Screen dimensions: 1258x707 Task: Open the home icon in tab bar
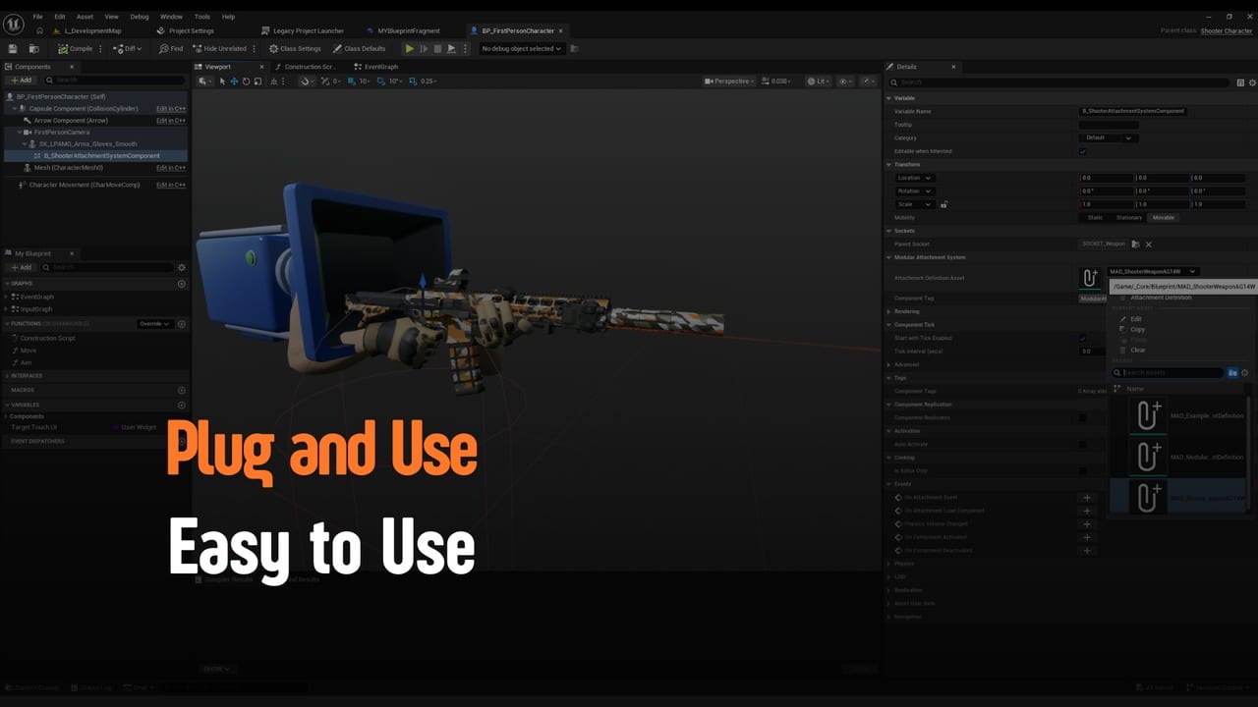tap(39, 30)
